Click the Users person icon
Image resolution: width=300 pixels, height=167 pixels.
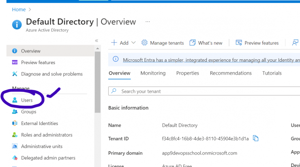click(15, 100)
